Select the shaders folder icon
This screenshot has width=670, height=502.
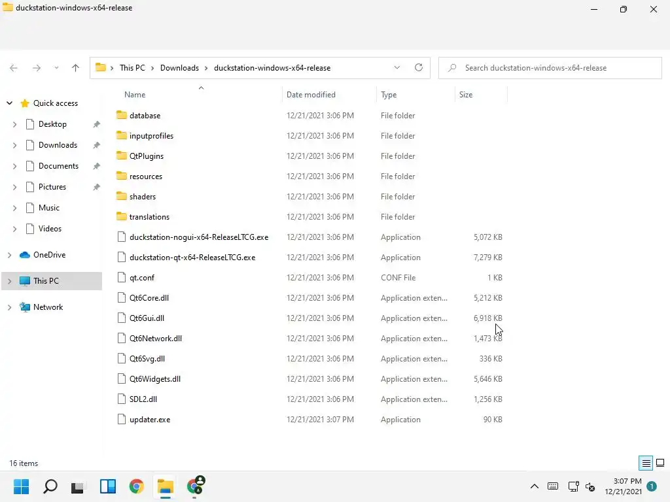(121, 196)
